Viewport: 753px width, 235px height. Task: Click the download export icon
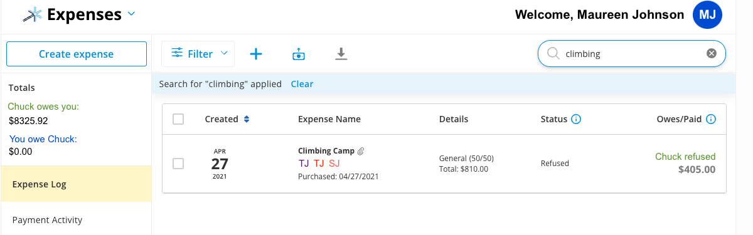341,54
